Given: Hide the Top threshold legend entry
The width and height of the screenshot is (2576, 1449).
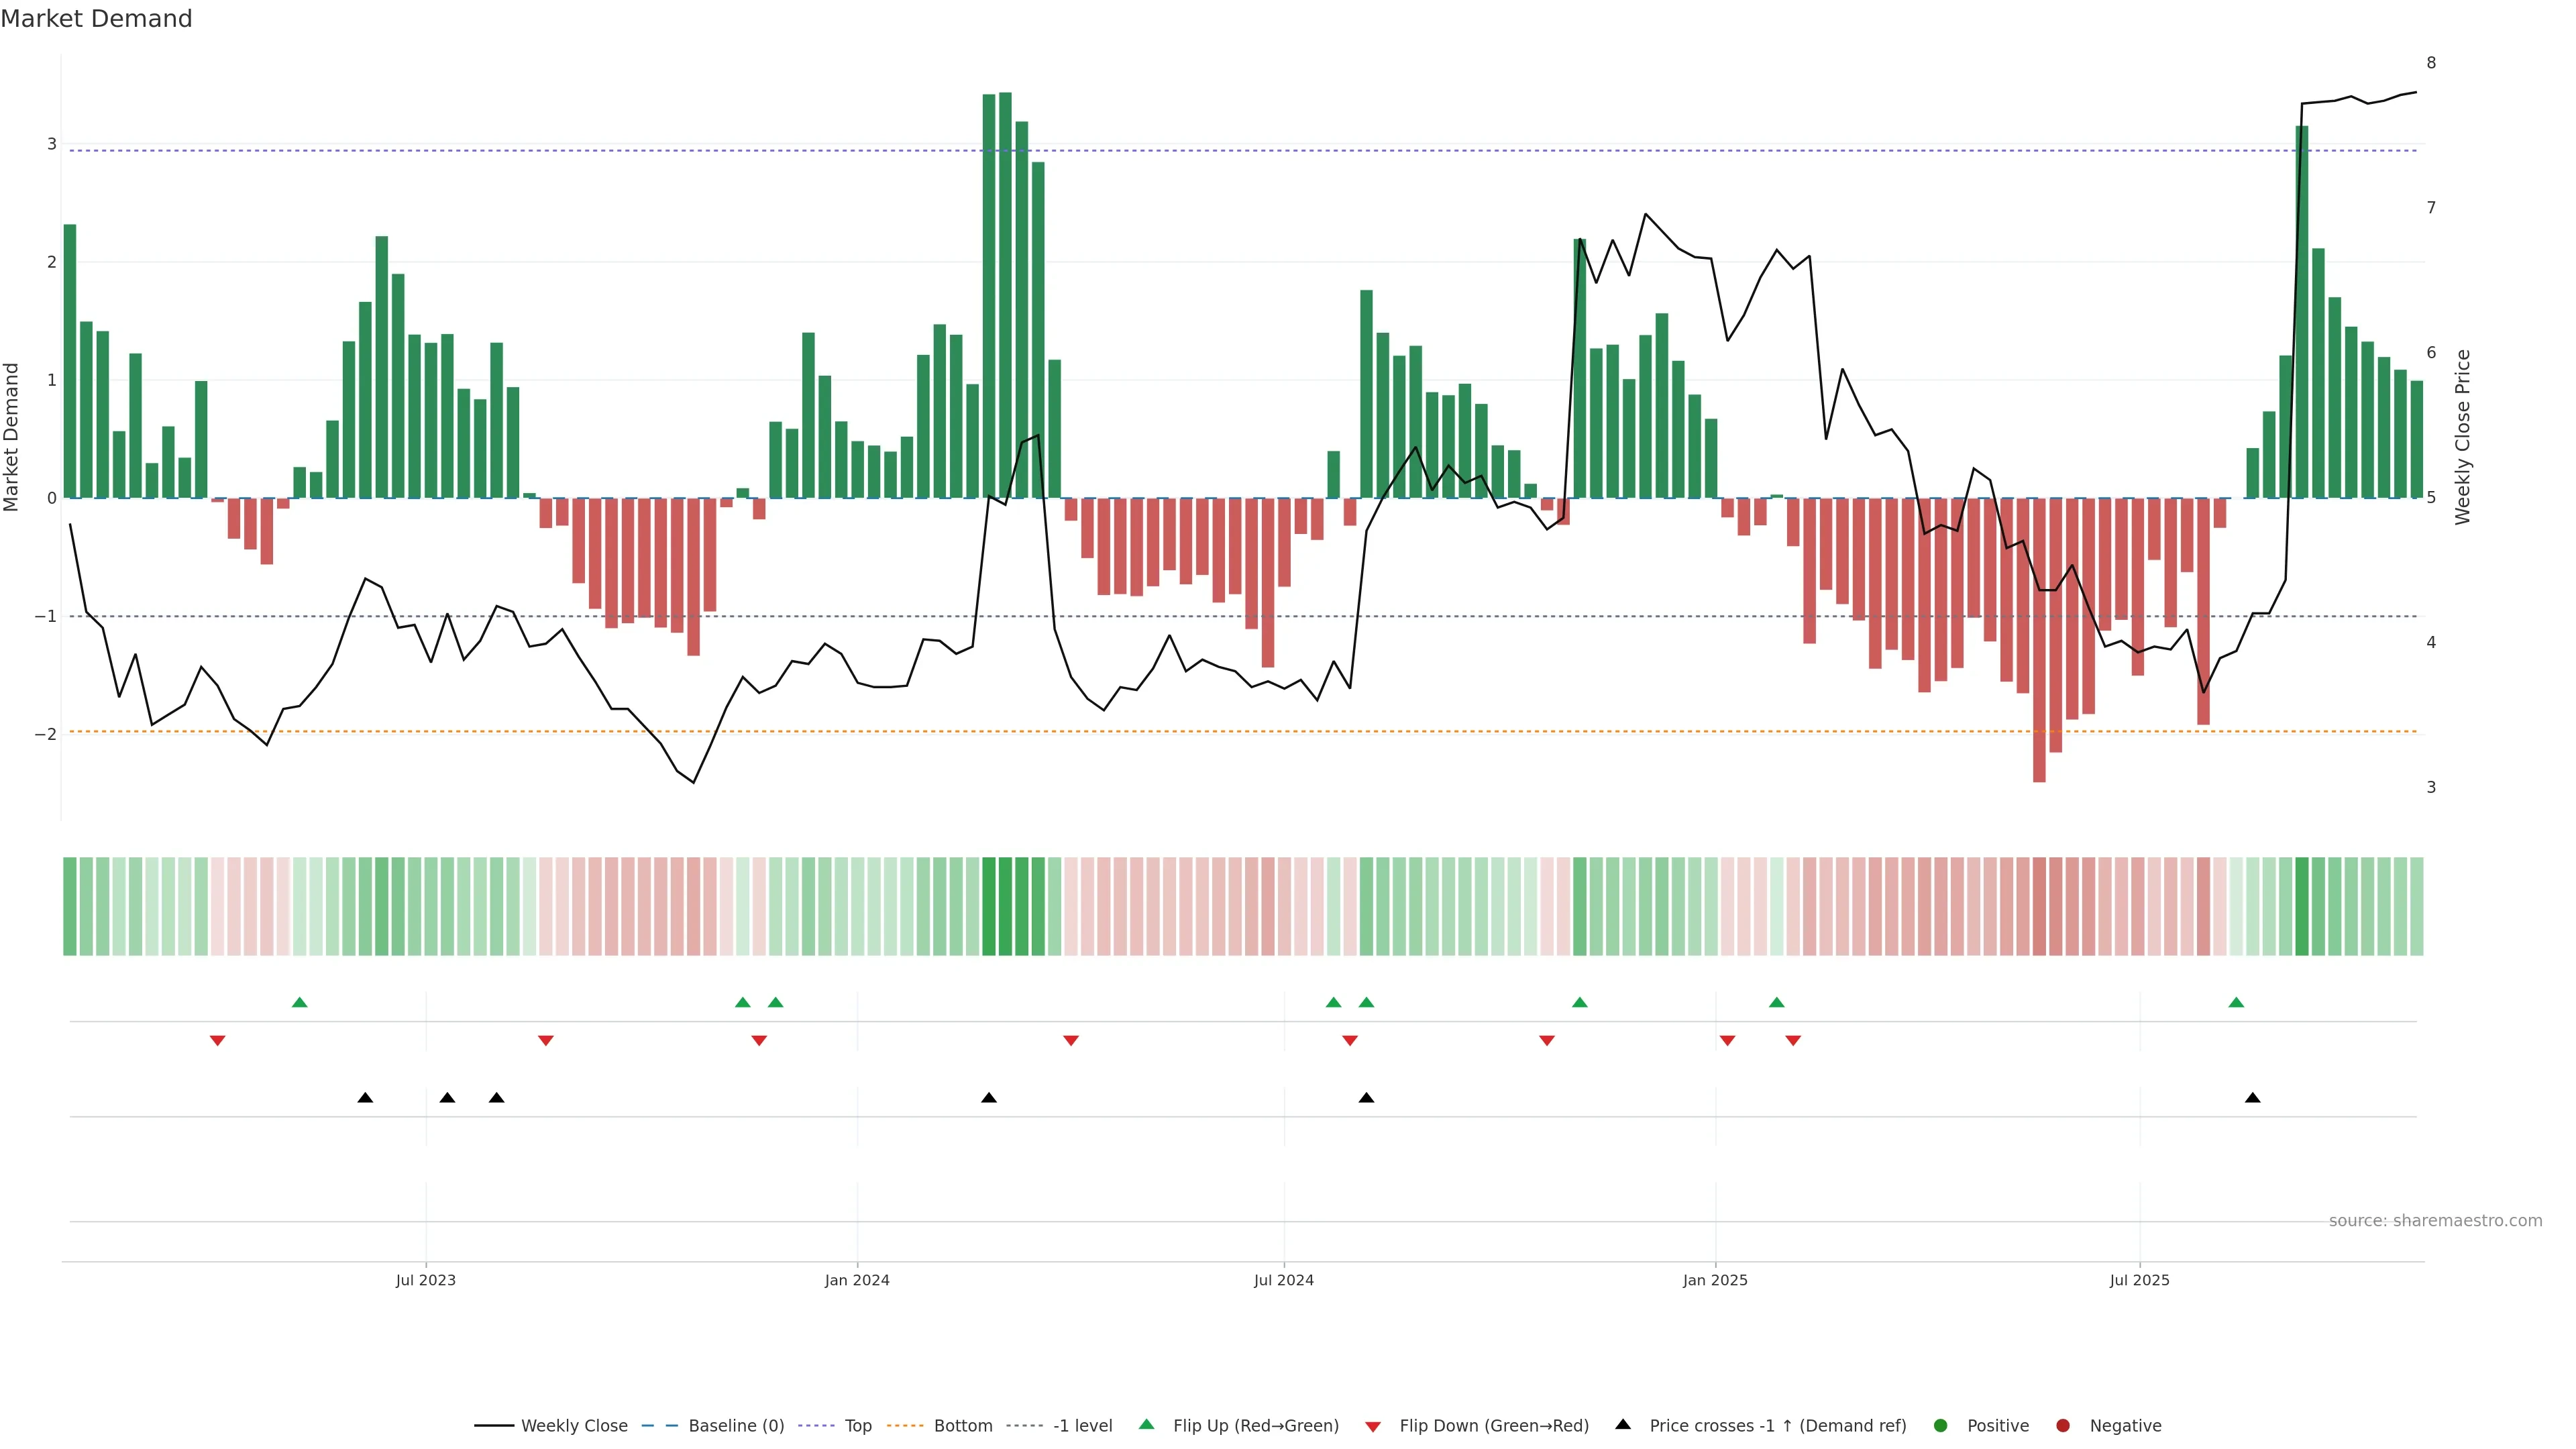Looking at the screenshot, I should (857, 1425).
